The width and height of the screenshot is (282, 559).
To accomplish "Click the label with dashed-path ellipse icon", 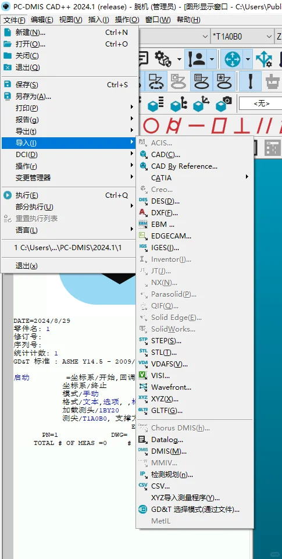I will click(x=157, y=81).
